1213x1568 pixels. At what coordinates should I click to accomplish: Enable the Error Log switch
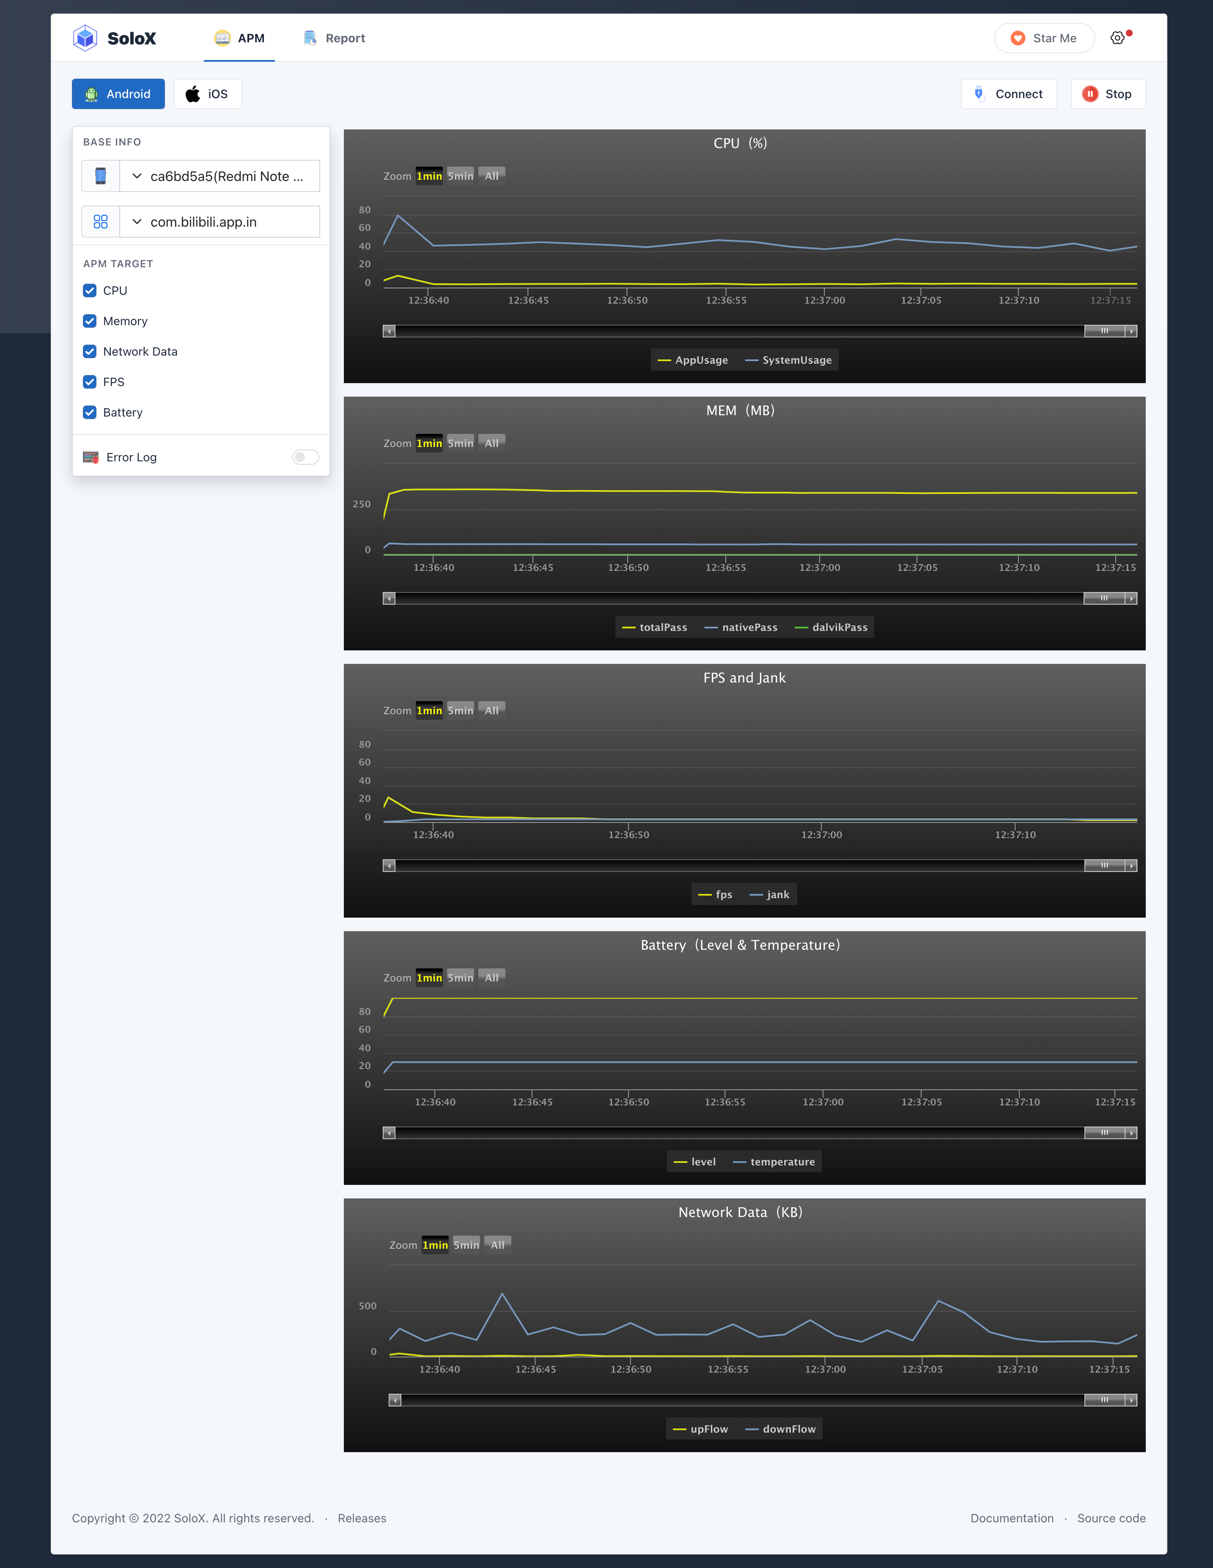tap(305, 458)
